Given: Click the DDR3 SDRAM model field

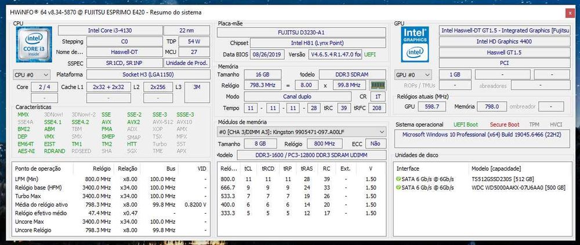Looking at the screenshot, I should [x=352, y=74].
